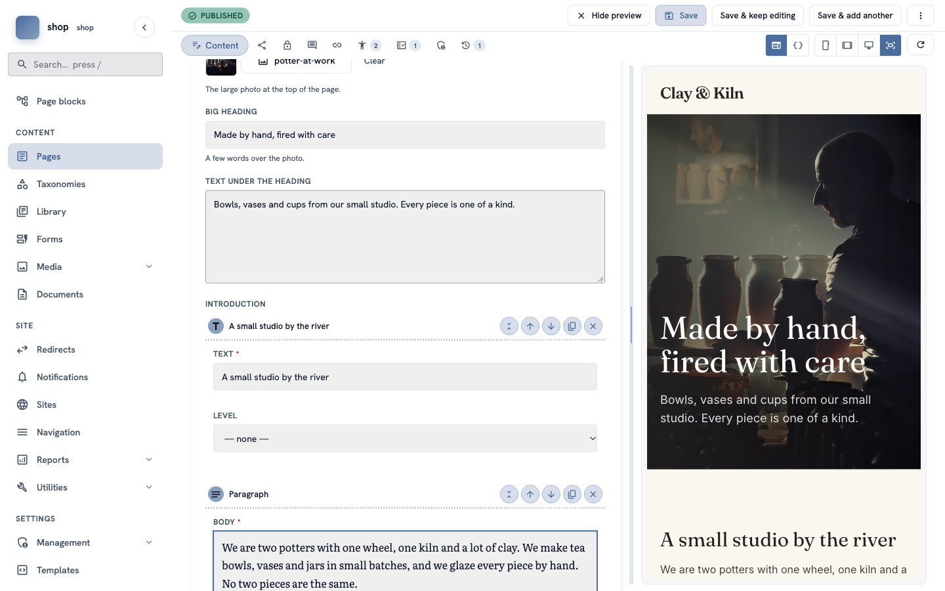This screenshot has height=591, width=945.
Task: Edit the Big heading input field
Action: pyautogui.click(x=405, y=135)
